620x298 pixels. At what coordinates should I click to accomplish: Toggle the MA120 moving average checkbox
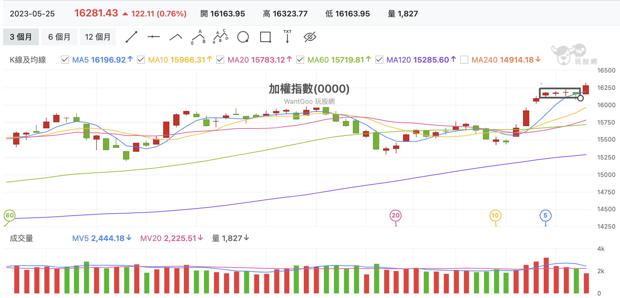point(379,60)
